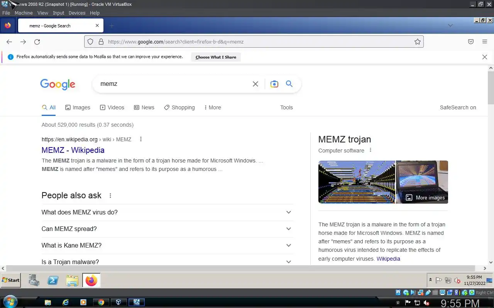Expand "What does MEMZ virus do?"
Screen dimensions: 494x308
tap(167, 212)
